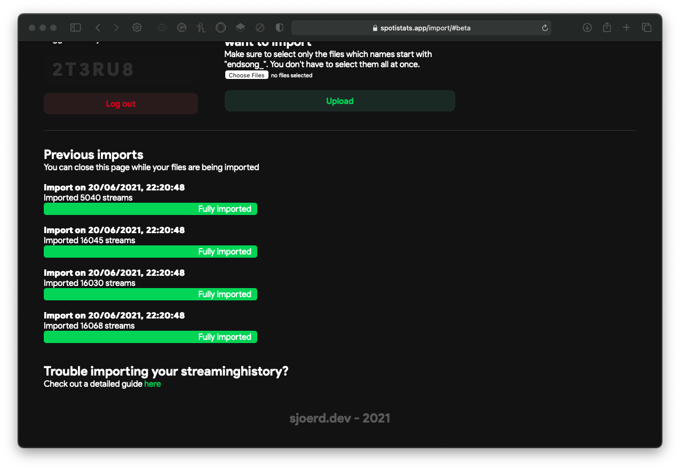
Task: Click the sjoerd.dev - 2021 footer text
Action: click(339, 418)
